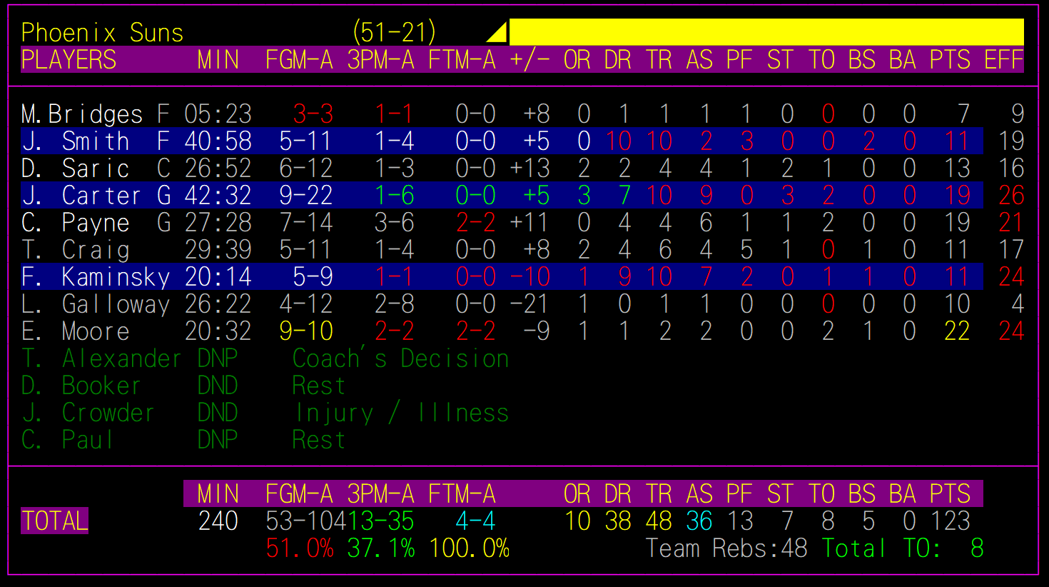Click L. Galloway's 2-8 three-pointers
Screen dimensions: 1049x587
395,304
